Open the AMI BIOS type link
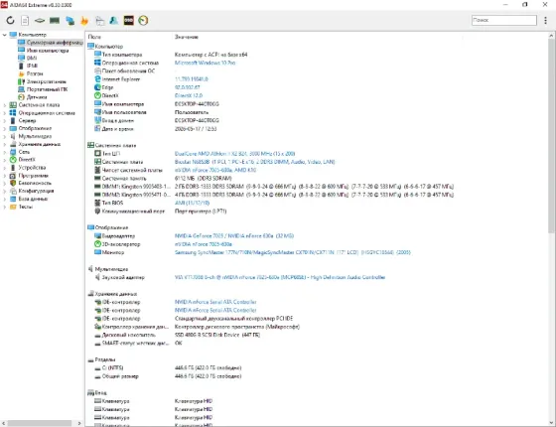This screenshot has height=427, width=556. [x=192, y=204]
